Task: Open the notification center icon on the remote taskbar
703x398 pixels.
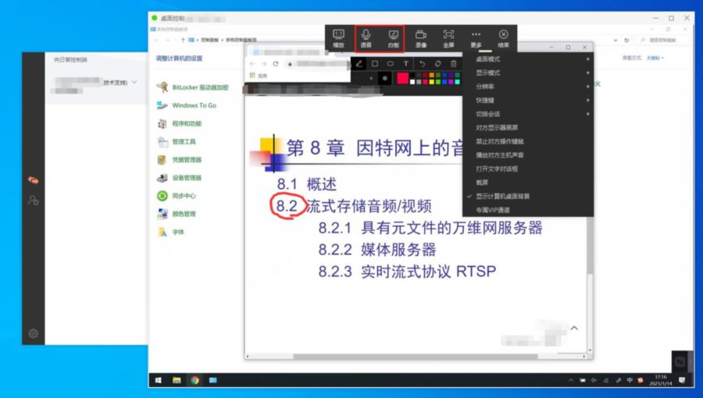Action: click(x=682, y=380)
